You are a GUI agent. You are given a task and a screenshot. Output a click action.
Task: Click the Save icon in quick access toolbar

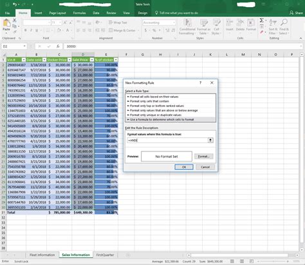point(7,5)
